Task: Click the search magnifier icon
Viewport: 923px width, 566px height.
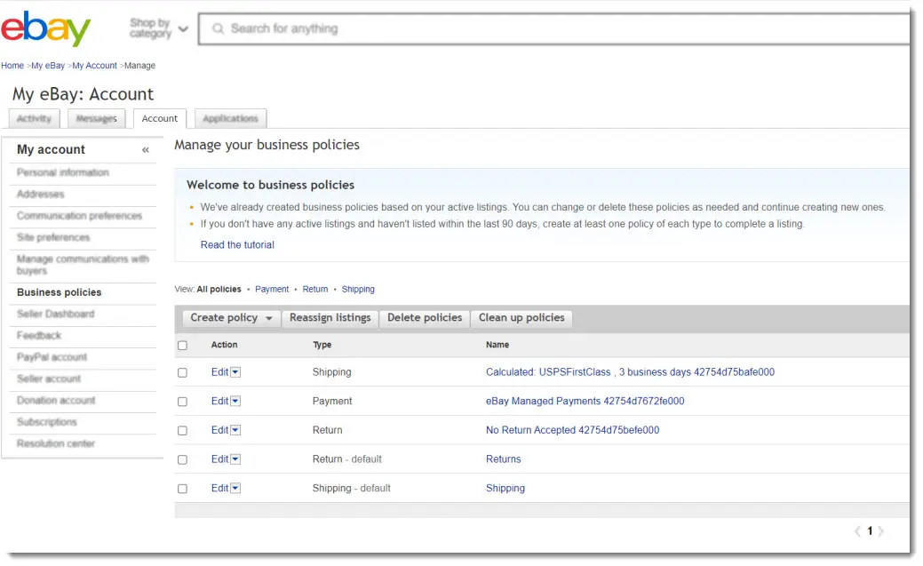Action: pyautogui.click(x=218, y=28)
